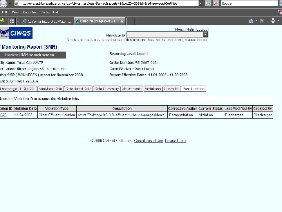Screen dimensions: 282x212
Task: Click the Order Number R5-2007-0134 text
Action: [134, 62]
